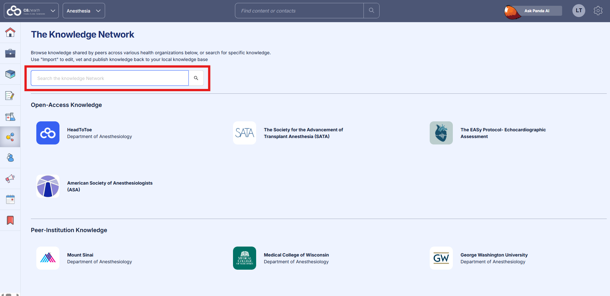
Task: Click the checklist with pencil sidebar icon
Action: point(10,95)
